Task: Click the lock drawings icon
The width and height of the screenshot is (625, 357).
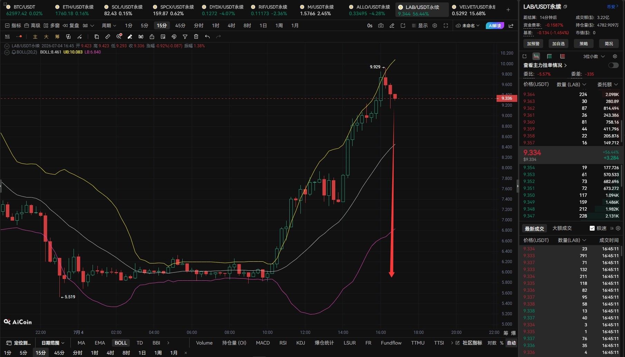Action: (x=152, y=37)
